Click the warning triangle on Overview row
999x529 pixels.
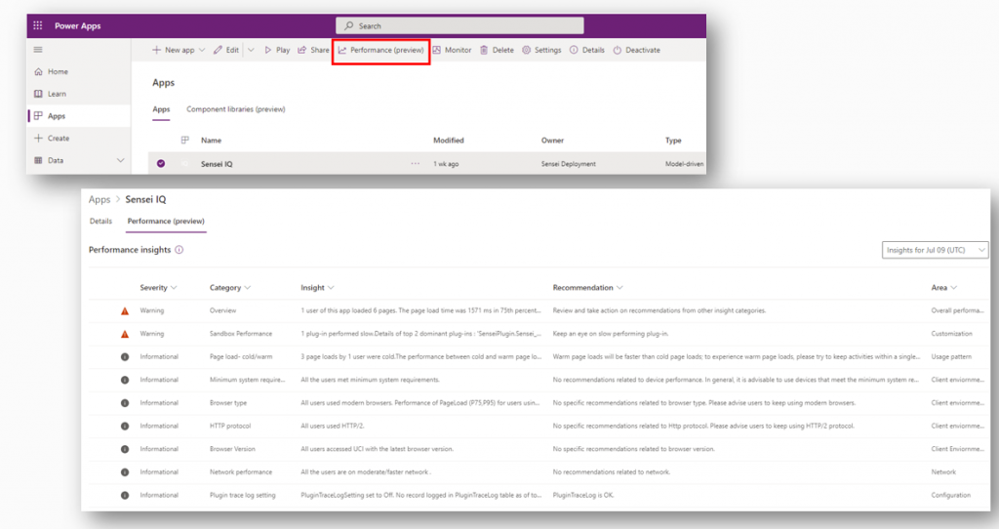click(125, 311)
